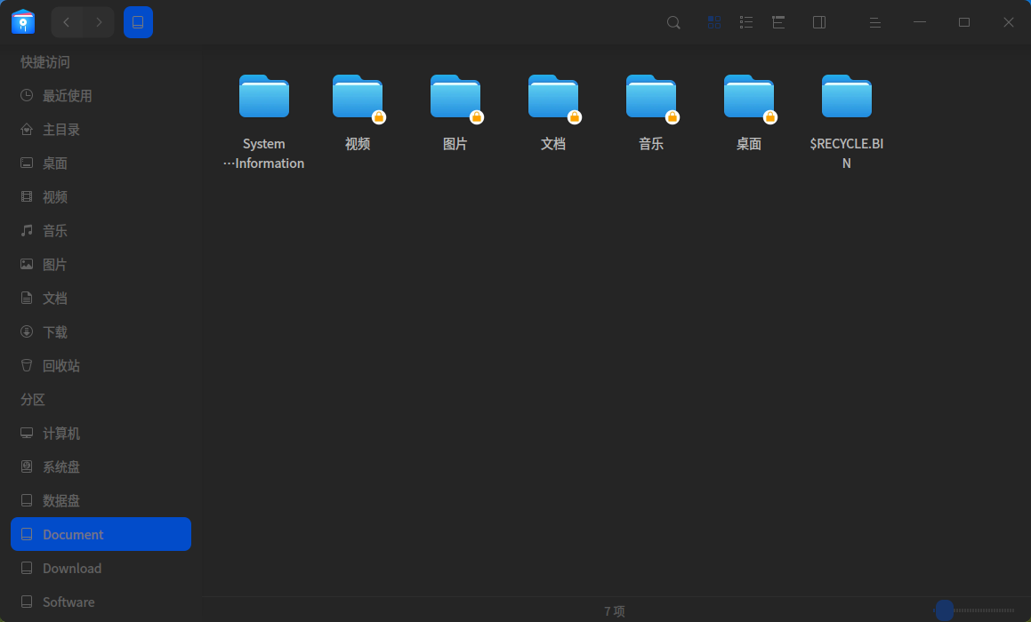
Task: Open 回收站 trash in sidebar
Action: point(101,366)
